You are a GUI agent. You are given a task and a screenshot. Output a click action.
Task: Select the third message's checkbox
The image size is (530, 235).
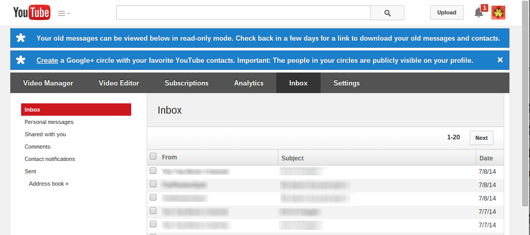tap(153, 197)
